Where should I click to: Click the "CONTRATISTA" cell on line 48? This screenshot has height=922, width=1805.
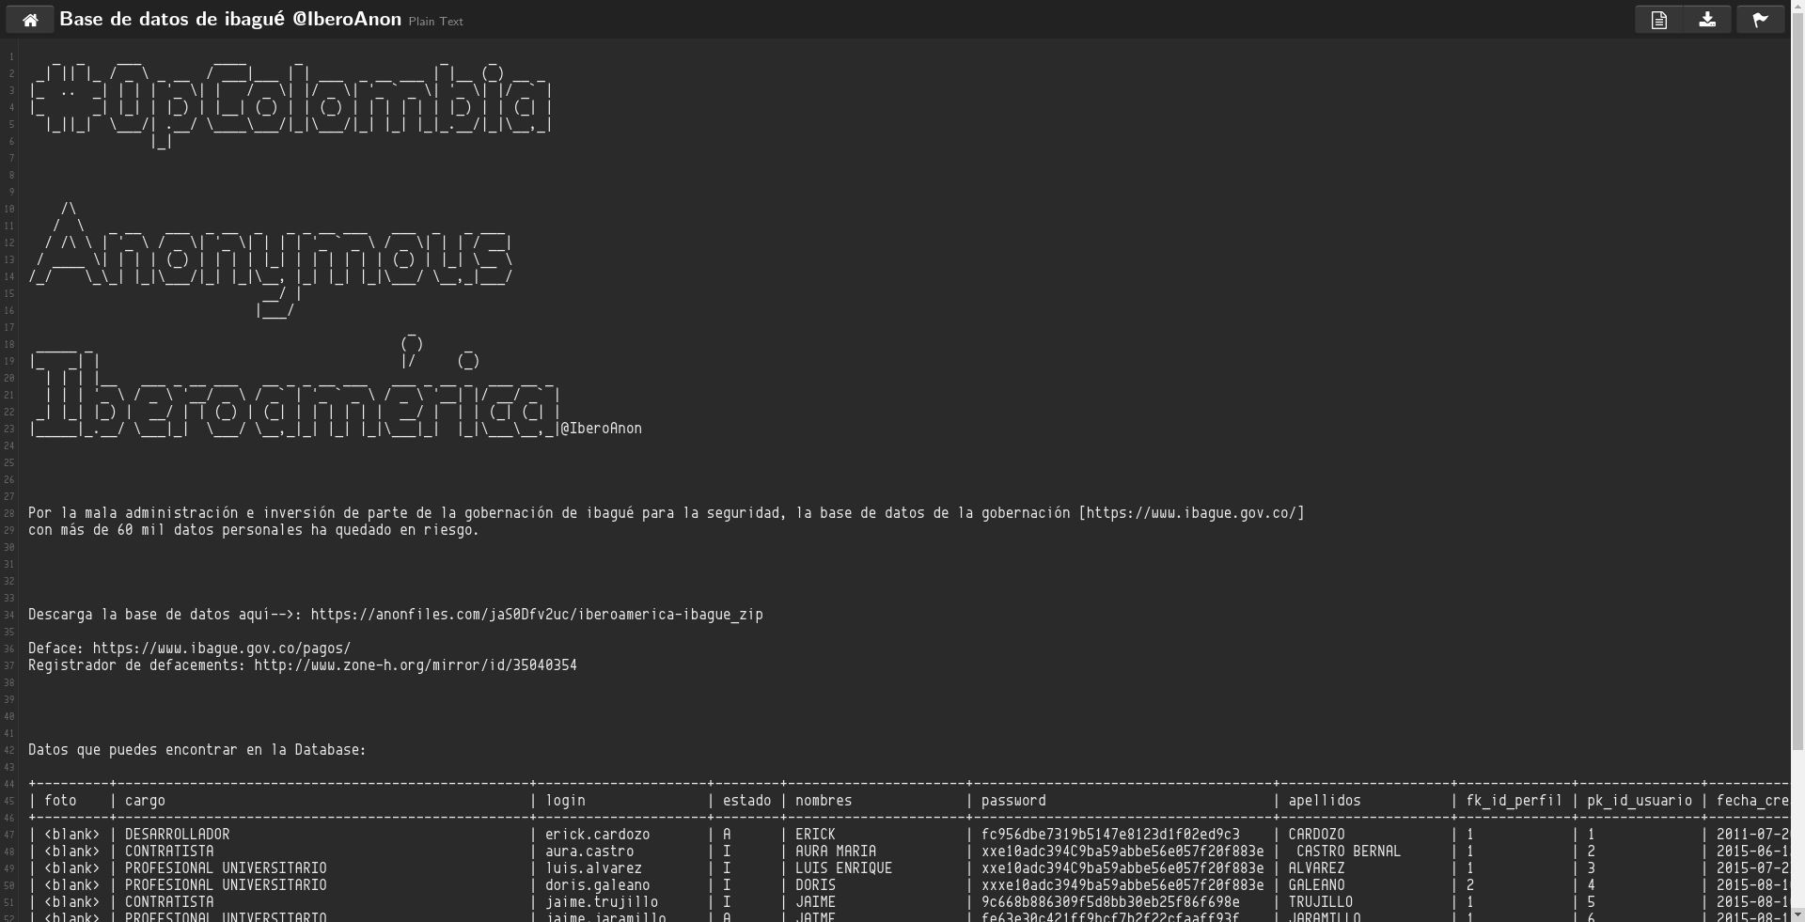pos(169,852)
